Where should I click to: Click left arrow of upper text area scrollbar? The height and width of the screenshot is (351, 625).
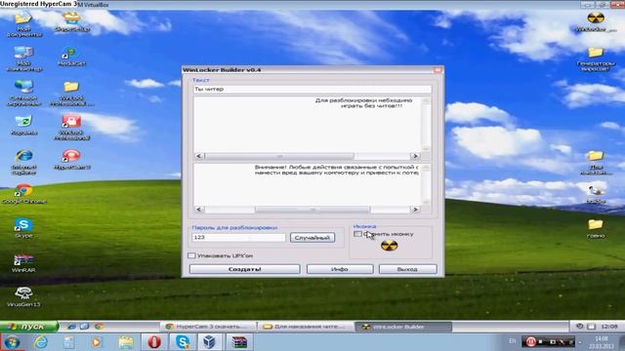click(199, 156)
